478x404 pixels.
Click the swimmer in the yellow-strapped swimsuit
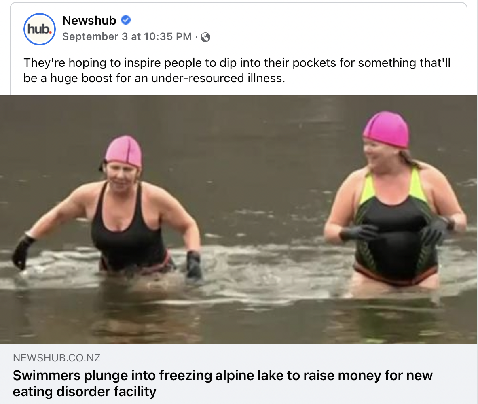[395, 201]
